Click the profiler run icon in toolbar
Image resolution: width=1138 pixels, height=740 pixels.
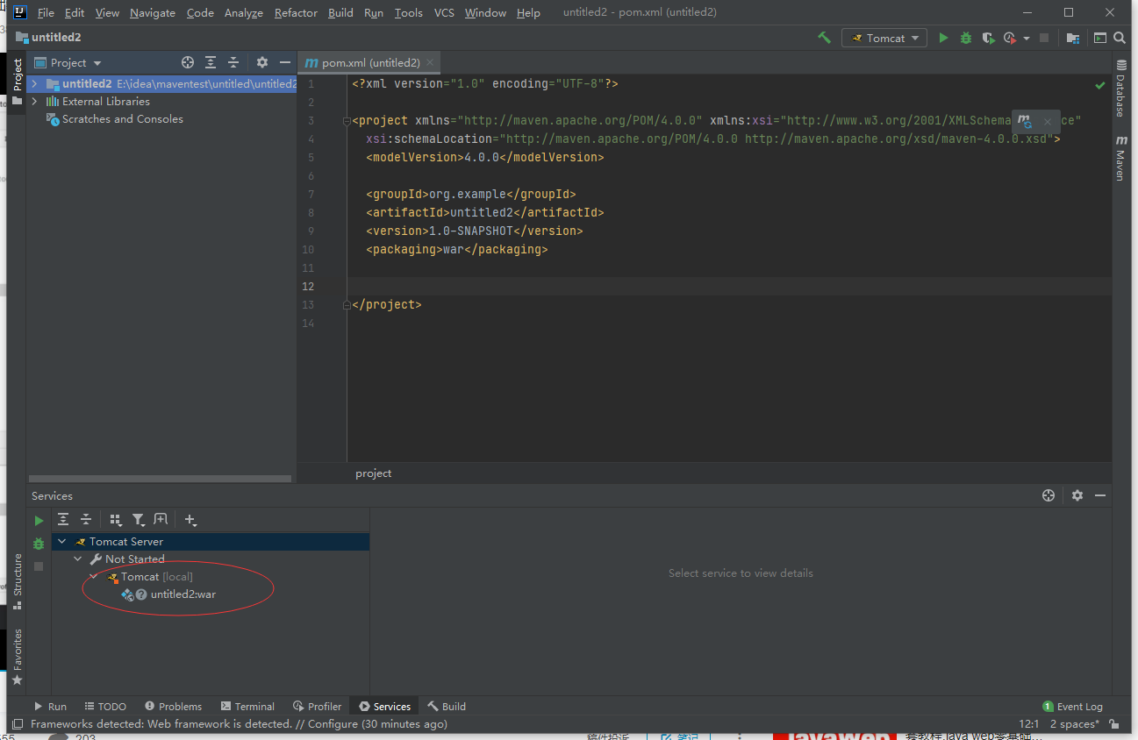1010,38
